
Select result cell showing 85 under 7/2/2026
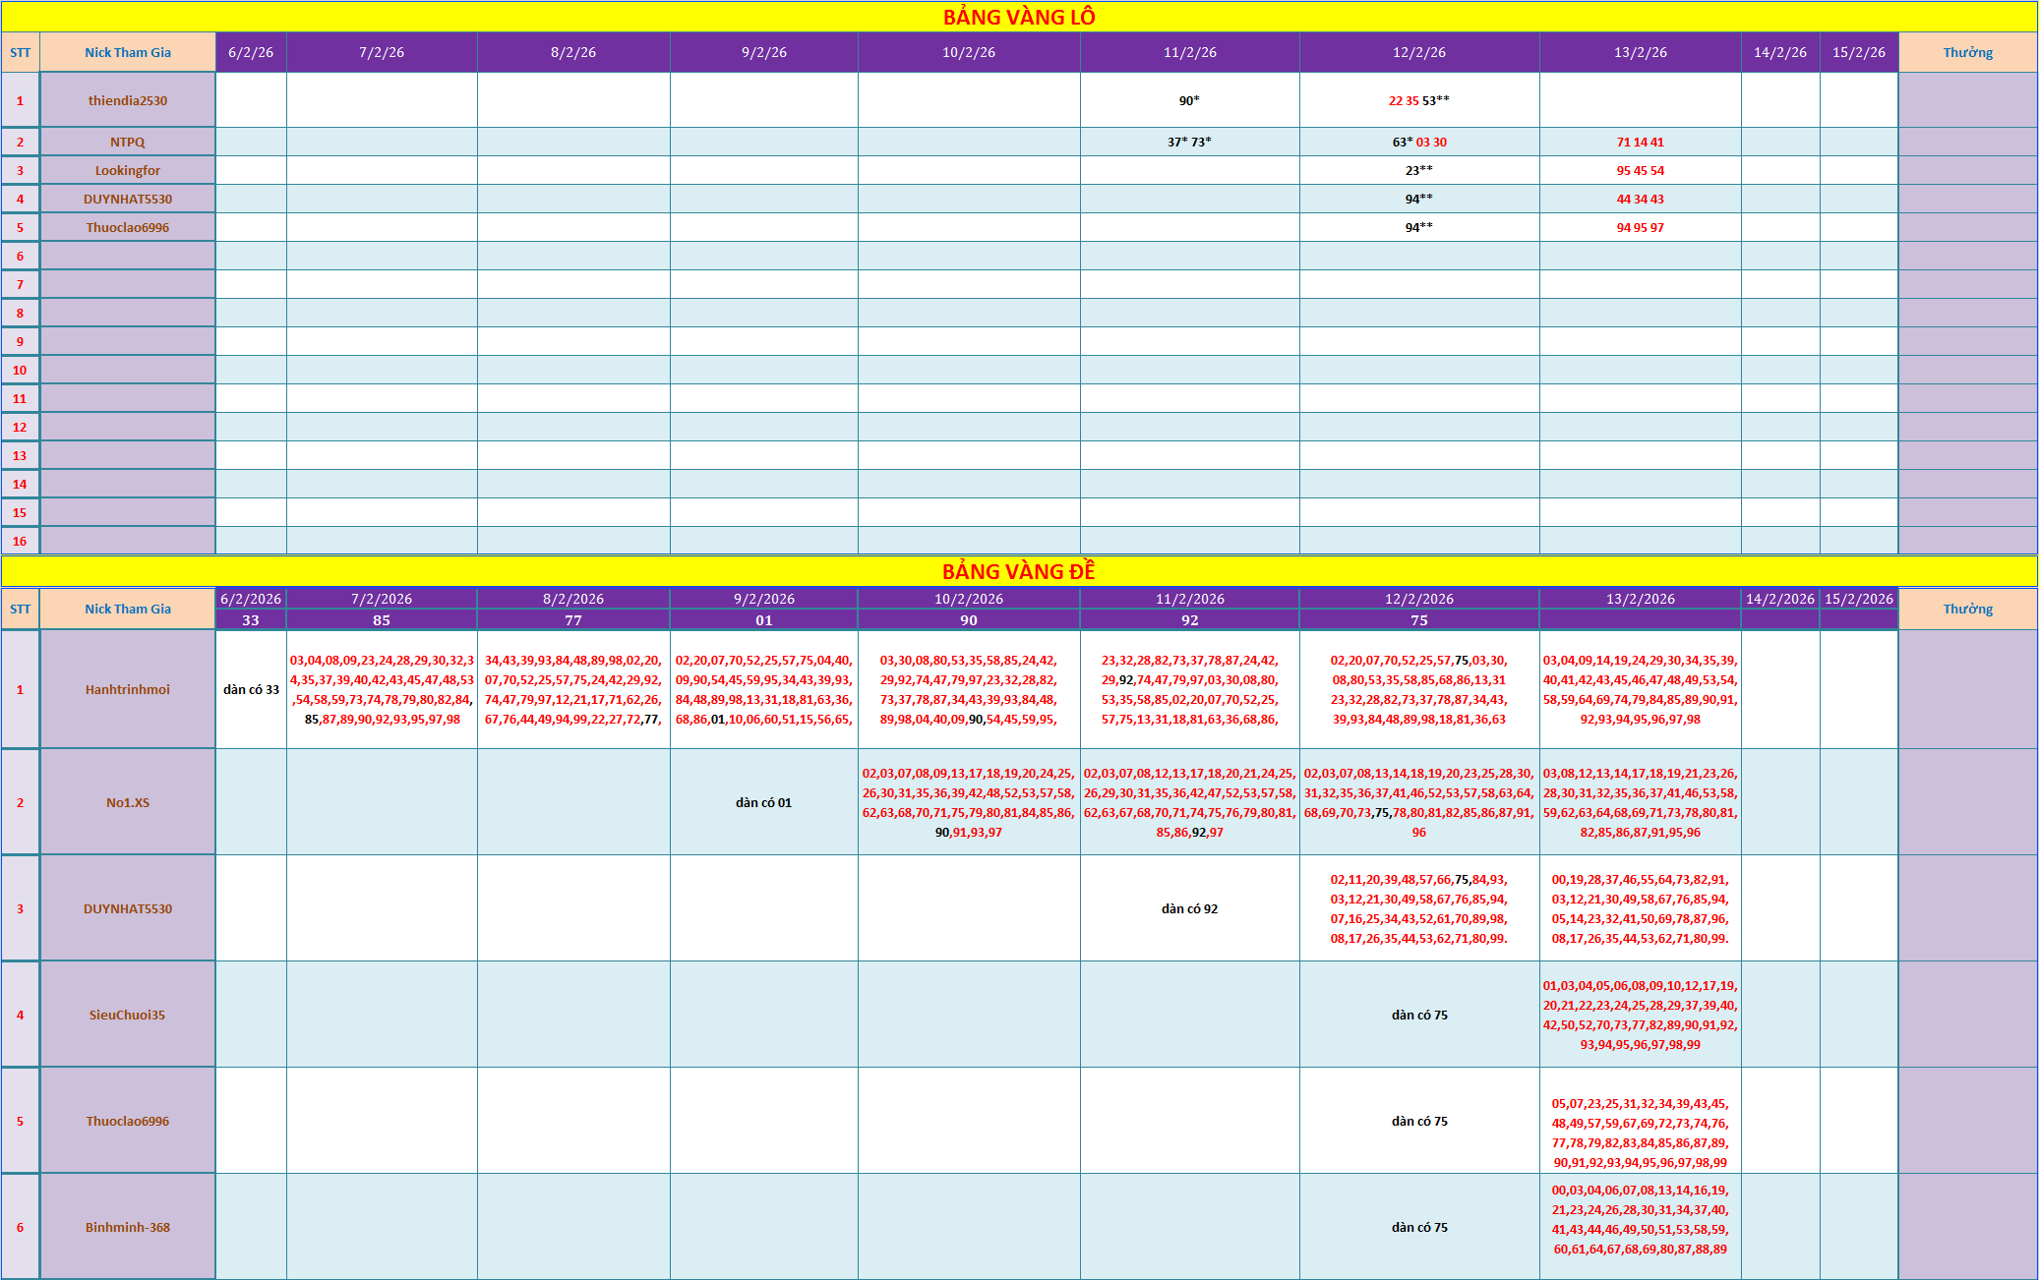pos(382,620)
